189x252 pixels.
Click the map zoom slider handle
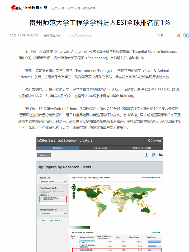[74, 195]
